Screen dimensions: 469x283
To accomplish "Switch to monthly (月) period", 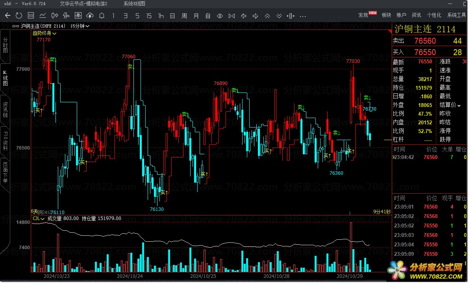I will (196, 15).
